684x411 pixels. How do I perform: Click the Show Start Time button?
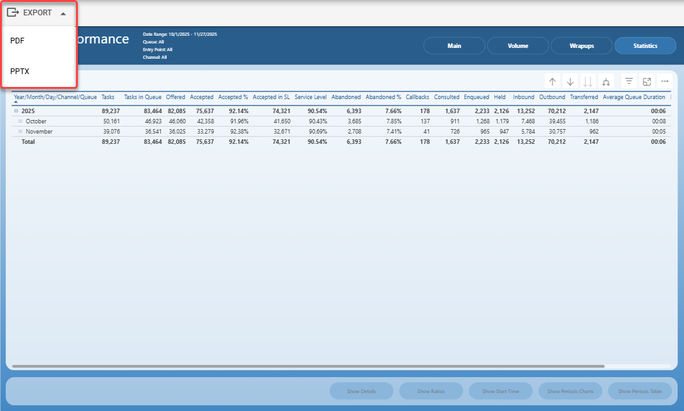pyautogui.click(x=501, y=391)
